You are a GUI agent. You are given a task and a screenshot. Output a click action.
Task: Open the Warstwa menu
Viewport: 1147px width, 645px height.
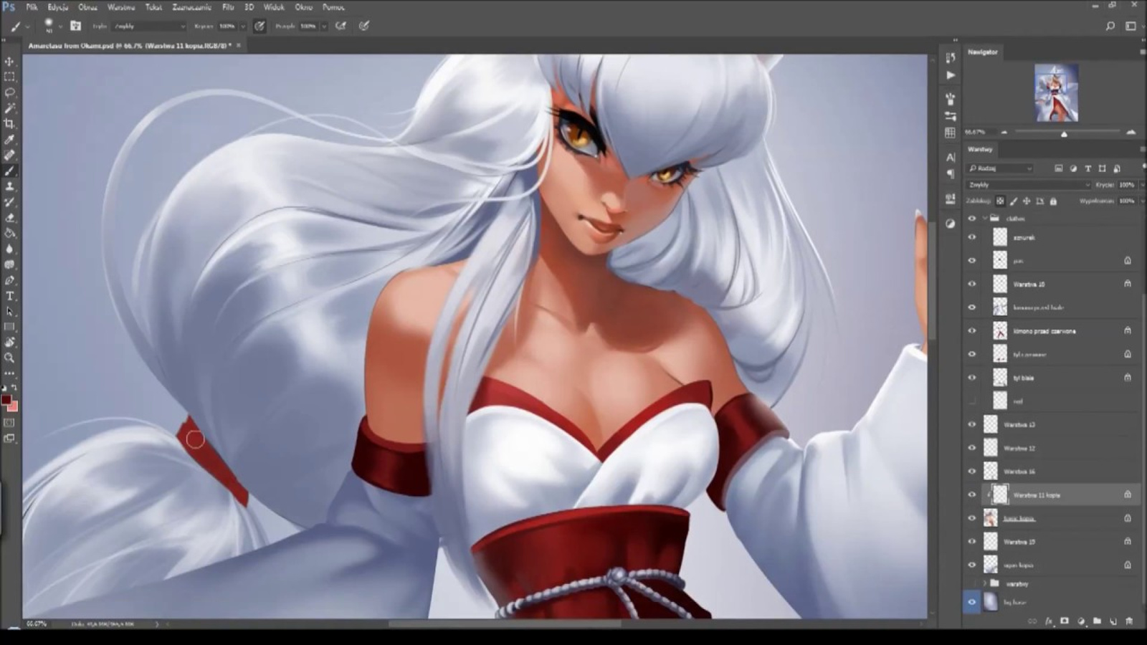pos(121,7)
